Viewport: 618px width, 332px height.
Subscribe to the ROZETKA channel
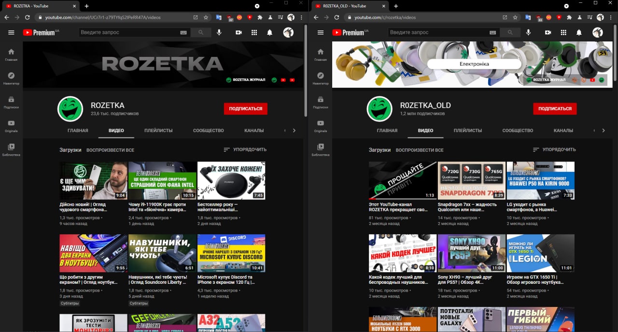click(x=245, y=109)
